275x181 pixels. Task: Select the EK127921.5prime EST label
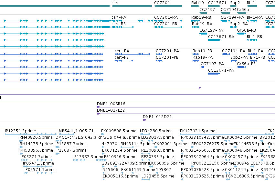coord(197,131)
